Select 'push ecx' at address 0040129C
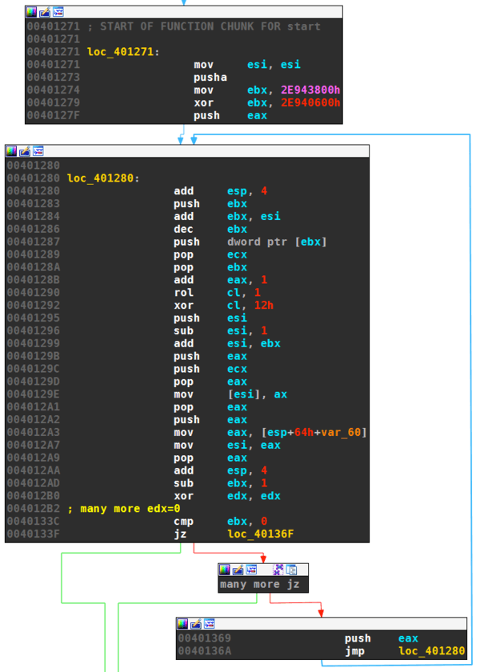The height and width of the screenshot is (672, 480). (210, 369)
